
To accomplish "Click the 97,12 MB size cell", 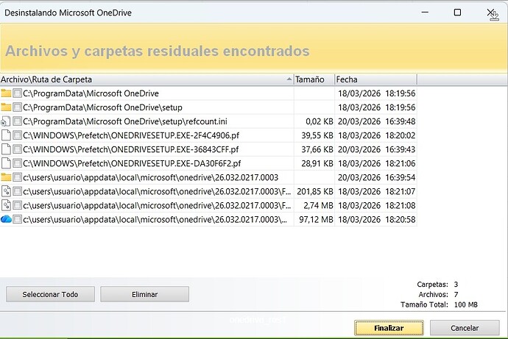I will (x=314, y=219).
